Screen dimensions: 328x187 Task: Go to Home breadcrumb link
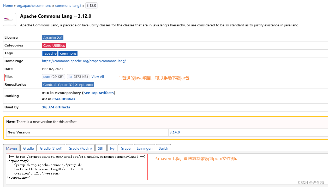(x=8, y=5)
